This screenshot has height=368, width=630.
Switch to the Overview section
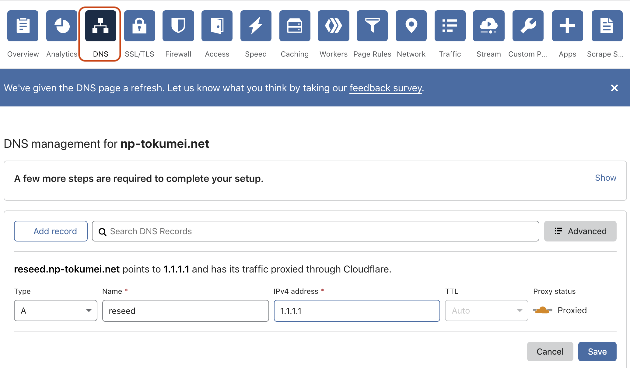23,26
